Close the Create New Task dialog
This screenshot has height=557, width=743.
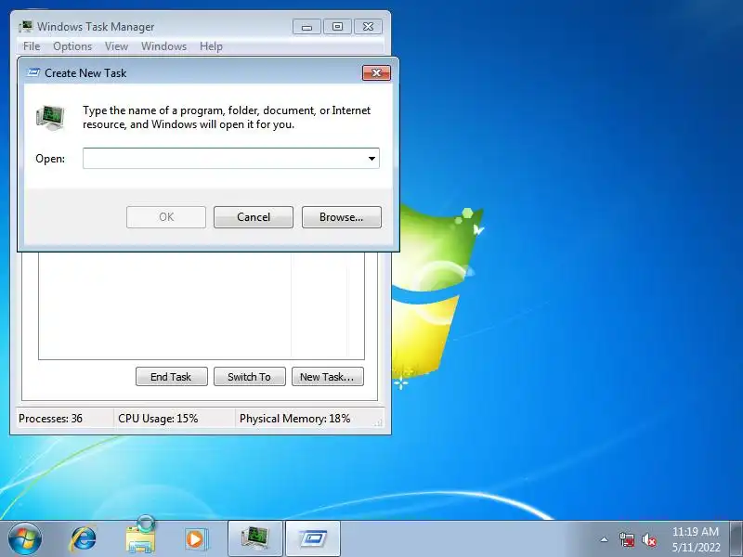(x=376, y=73)
